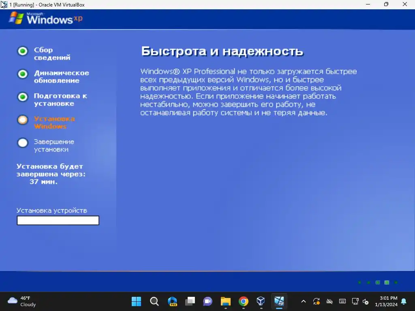The image size is (415, 311).
Task: Open network display tray icon
Action: pyautogui.click(x=355, y=301)
